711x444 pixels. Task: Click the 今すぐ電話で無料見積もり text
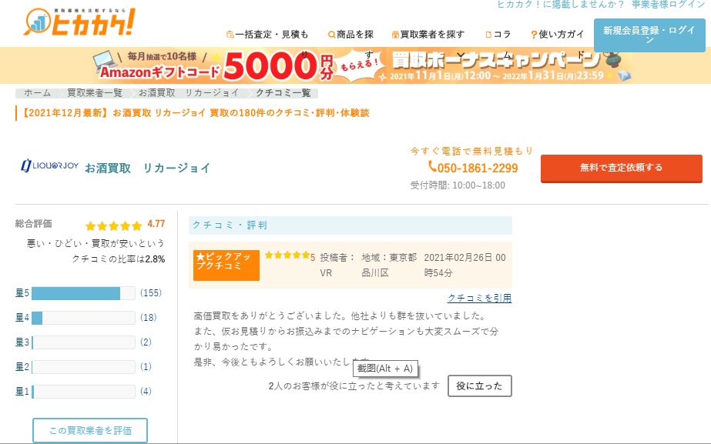472,151
